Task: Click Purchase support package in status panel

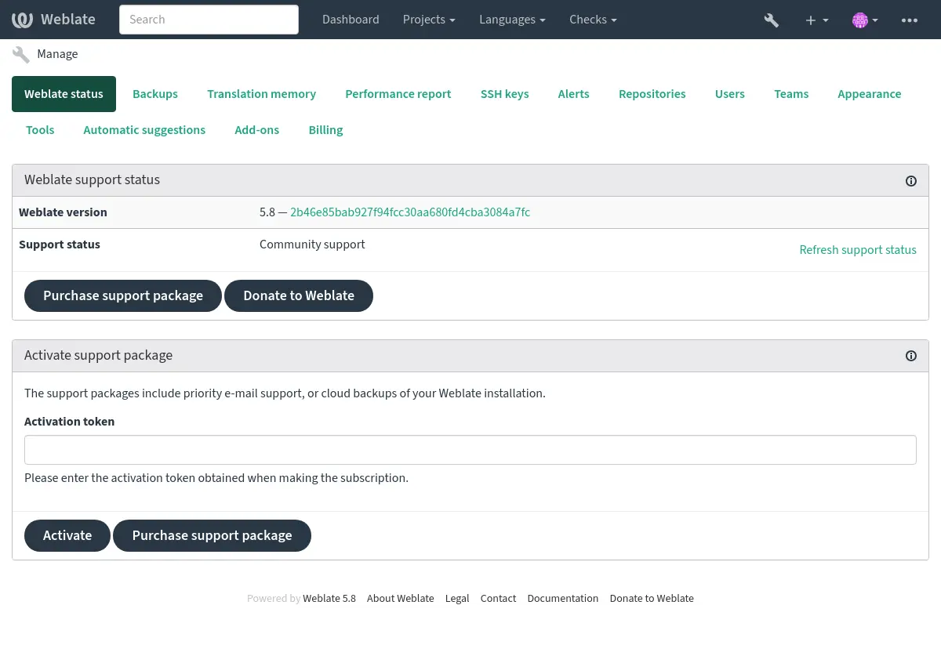Action: coord(123,295)
